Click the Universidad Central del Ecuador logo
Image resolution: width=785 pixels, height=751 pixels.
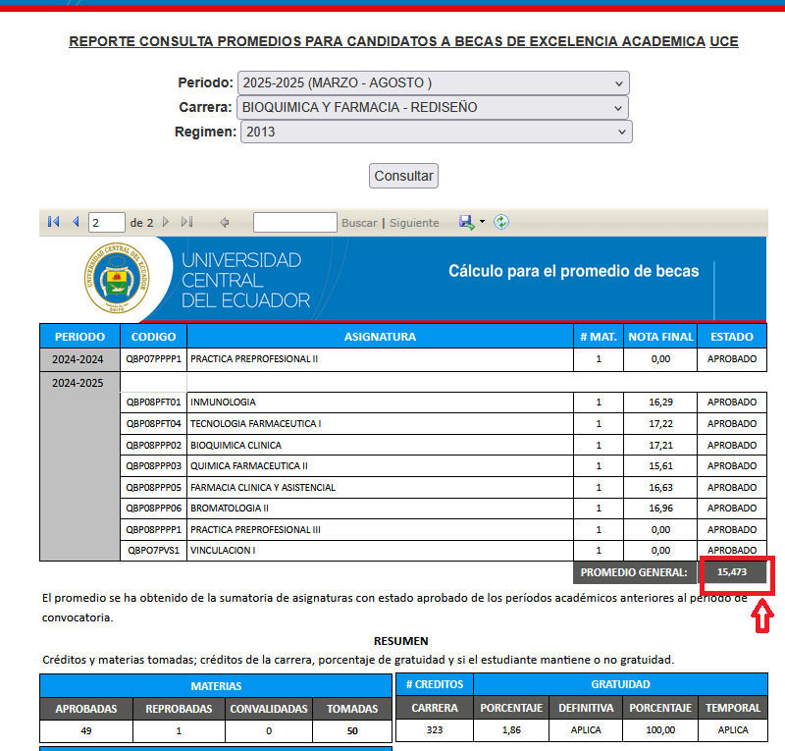click(x=116, y=278)
